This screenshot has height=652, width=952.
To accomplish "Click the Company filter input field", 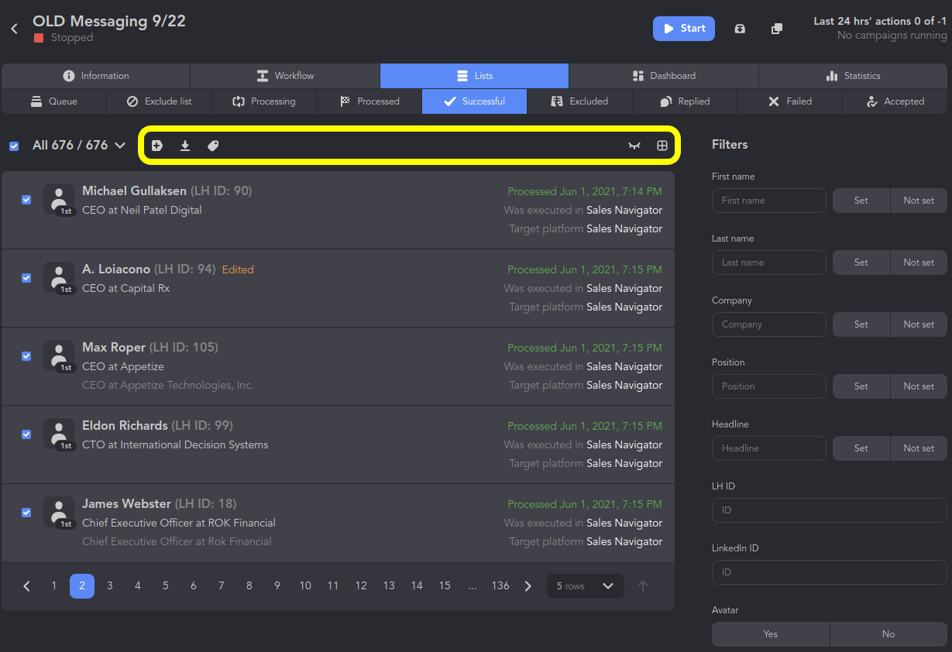I will click(768, 324).
